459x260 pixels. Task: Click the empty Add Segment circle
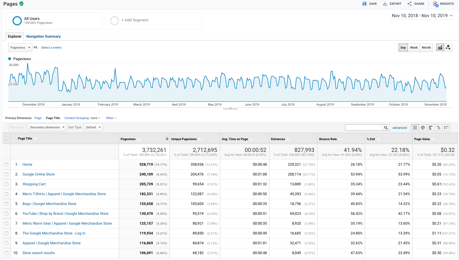[114, 20]
